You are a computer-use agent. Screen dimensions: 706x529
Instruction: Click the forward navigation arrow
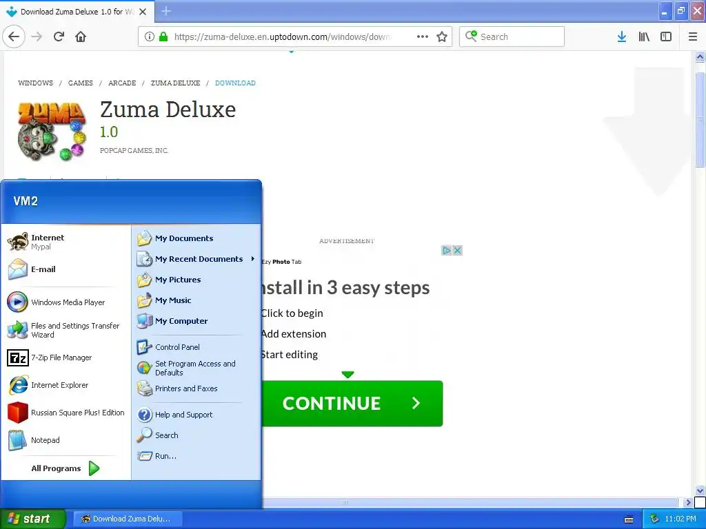tap(37, 37)
